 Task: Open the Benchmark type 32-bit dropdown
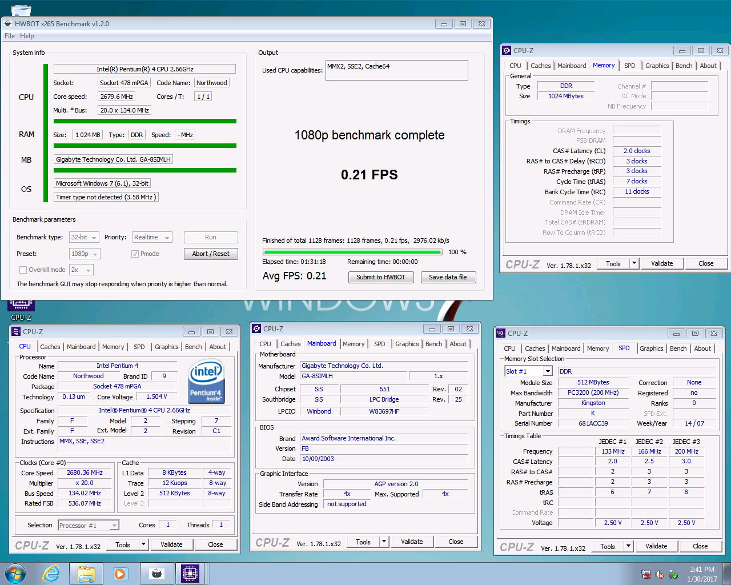pyautogui.click(x=85, y=237)
